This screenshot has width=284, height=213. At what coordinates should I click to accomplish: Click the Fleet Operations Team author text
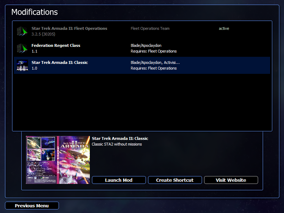tap(150, 28)
